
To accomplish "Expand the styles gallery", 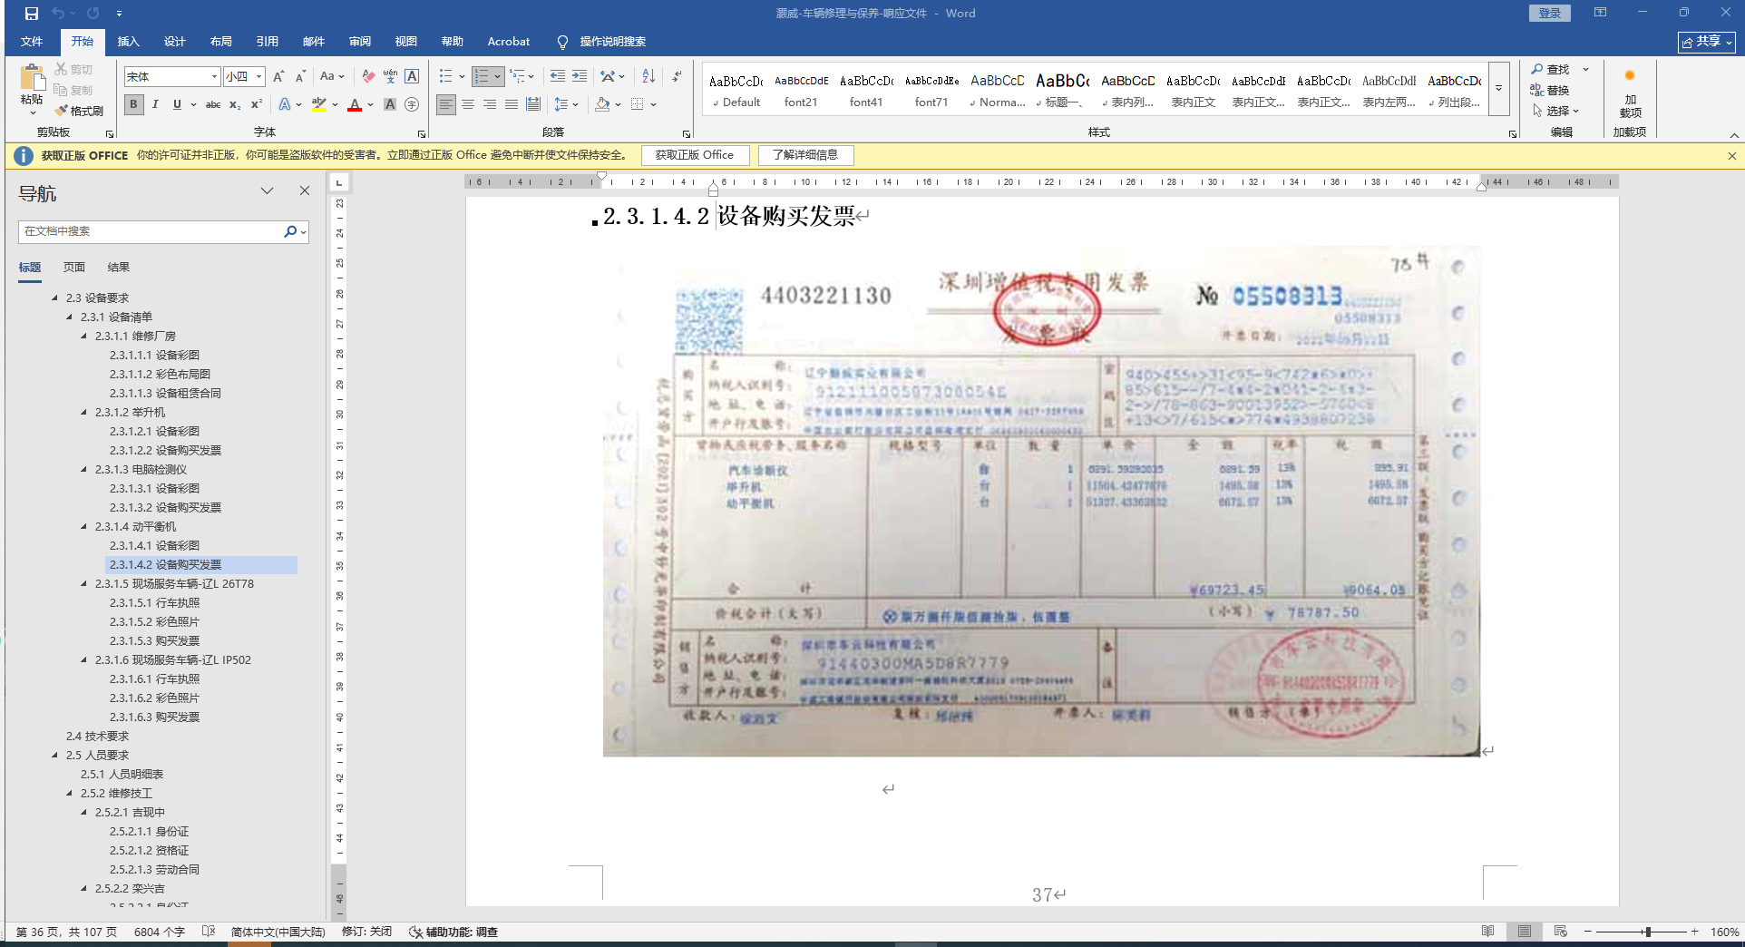I will click(x=1499, y=89).
